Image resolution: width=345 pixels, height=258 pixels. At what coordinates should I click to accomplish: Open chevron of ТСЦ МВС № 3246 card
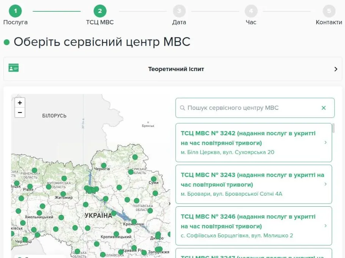(326, 226)
